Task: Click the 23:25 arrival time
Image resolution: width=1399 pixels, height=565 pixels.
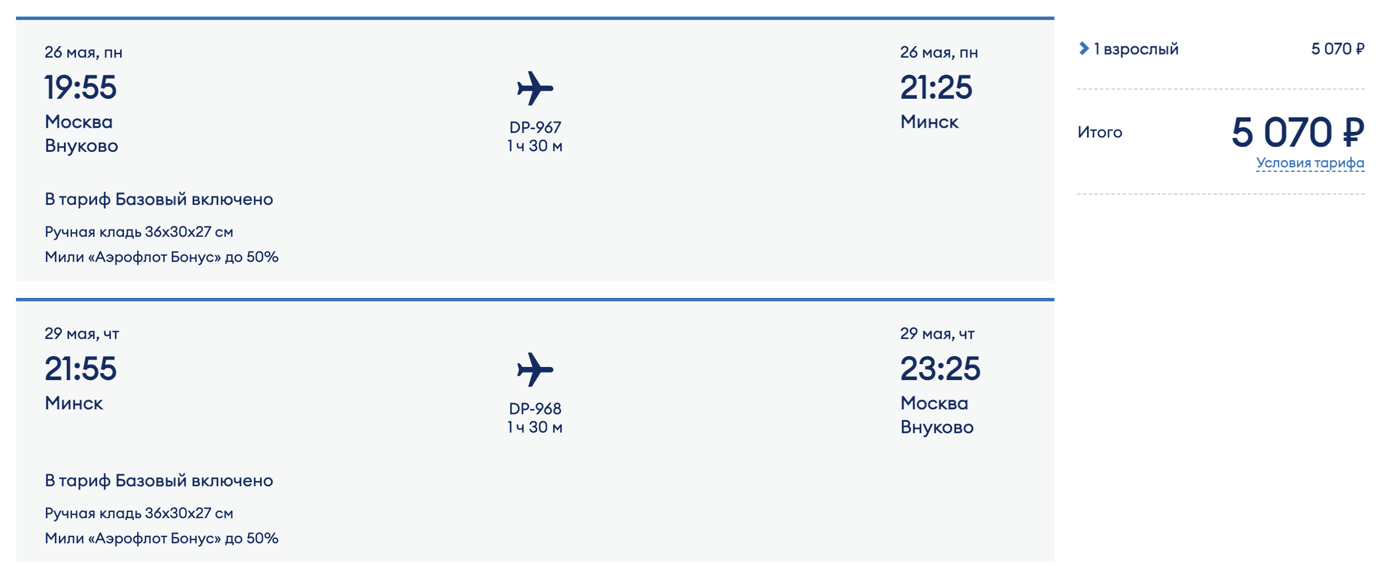Action: [940, 369]
